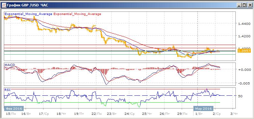Viewport: 254px width, 119px height.
Task: Click the График GBP/USD ЧАС title text
Action: pyautogui.click(x=27, y=5)
